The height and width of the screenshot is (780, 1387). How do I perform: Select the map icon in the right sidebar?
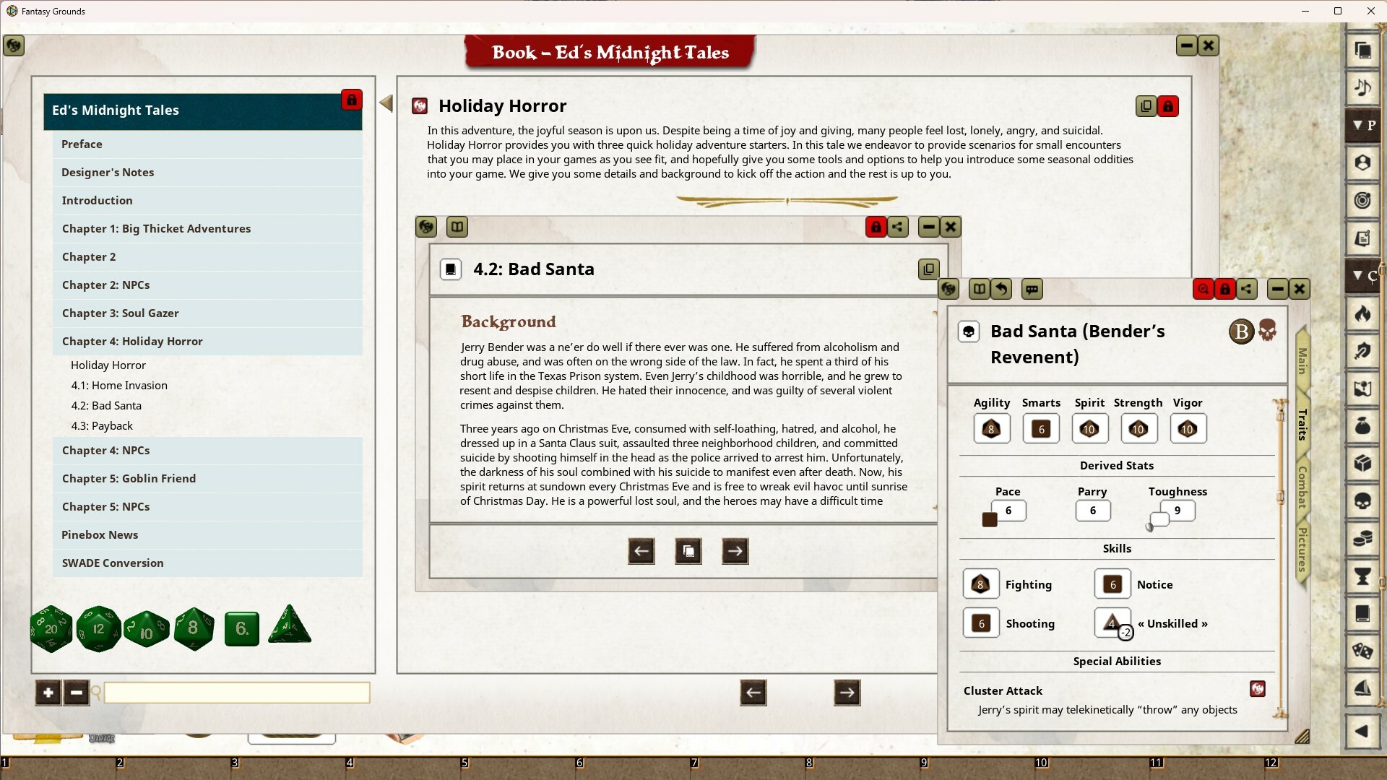[x=1362, y=389]
